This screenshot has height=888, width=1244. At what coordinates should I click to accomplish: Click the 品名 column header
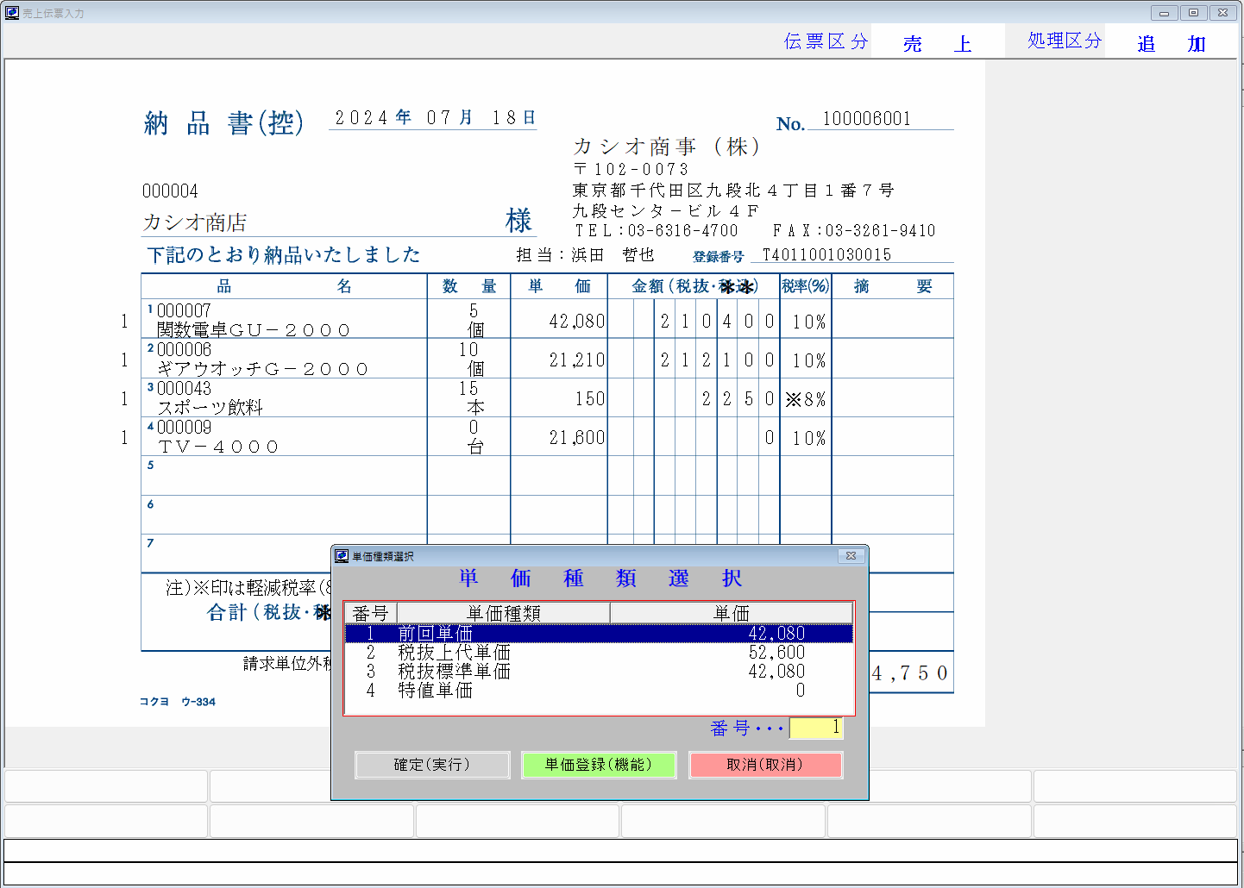(x=284, y=286)
